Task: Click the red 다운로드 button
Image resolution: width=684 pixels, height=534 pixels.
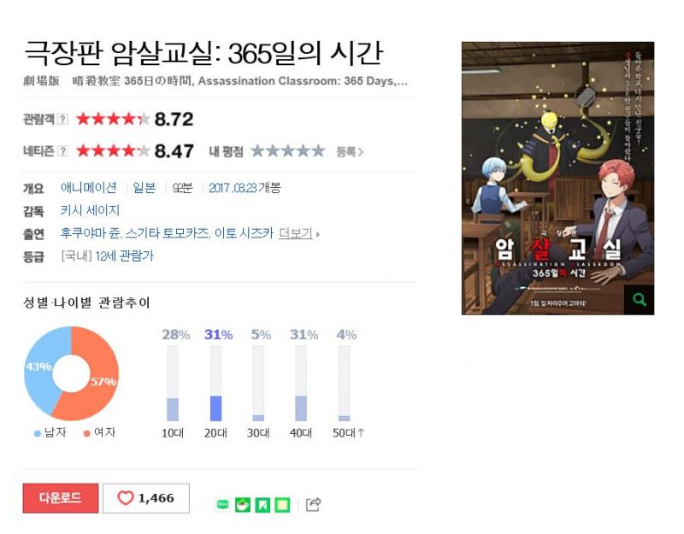Action: pyautogui.click(x=61, y=498)
